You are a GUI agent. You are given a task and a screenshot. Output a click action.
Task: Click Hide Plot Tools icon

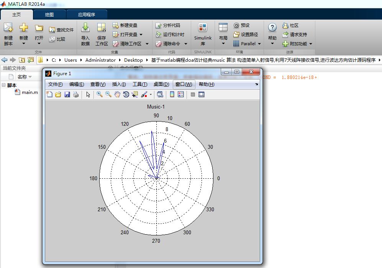193,94
